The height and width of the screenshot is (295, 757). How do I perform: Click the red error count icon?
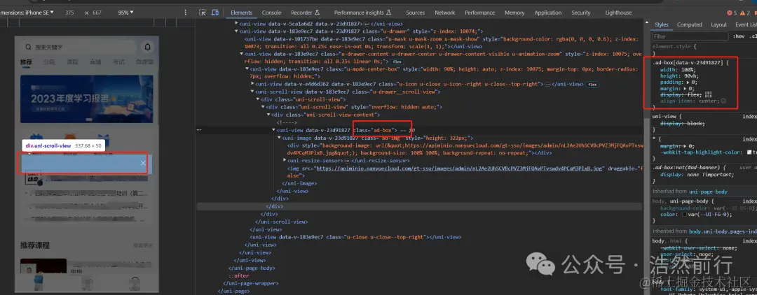(x=730, y=13)
